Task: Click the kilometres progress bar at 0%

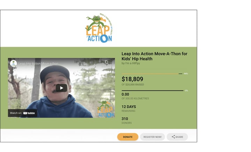Action: [x=153, y=91]
